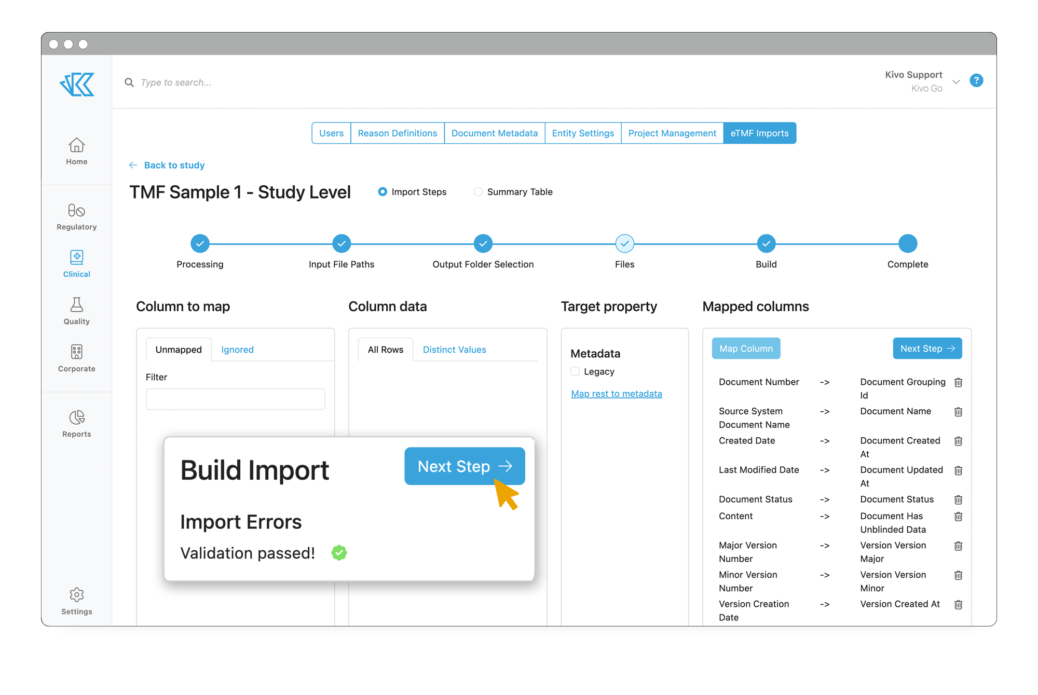Select the Import Steps radio button
The image size is (1038, 695).
[383, 192]
